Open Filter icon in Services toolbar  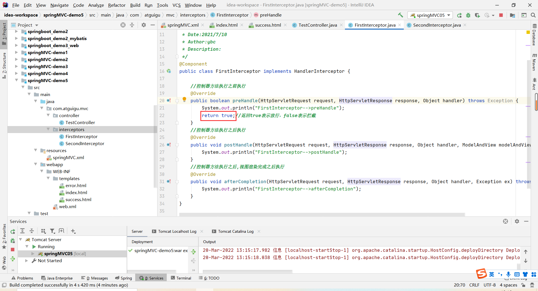coord(52,231)
